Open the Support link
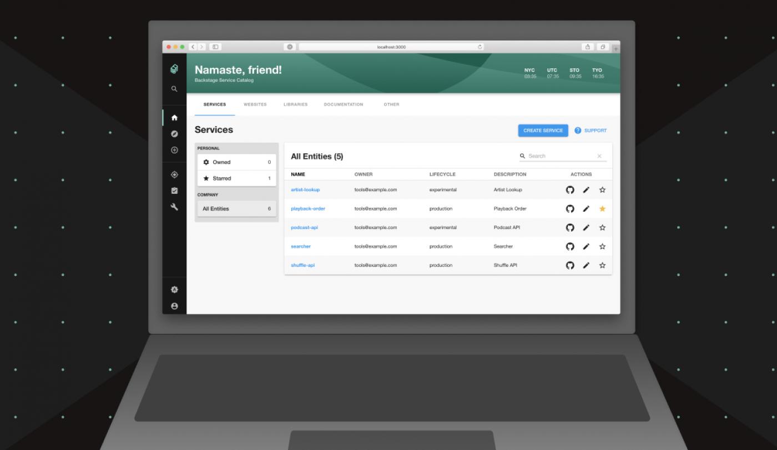 (591, 131)
